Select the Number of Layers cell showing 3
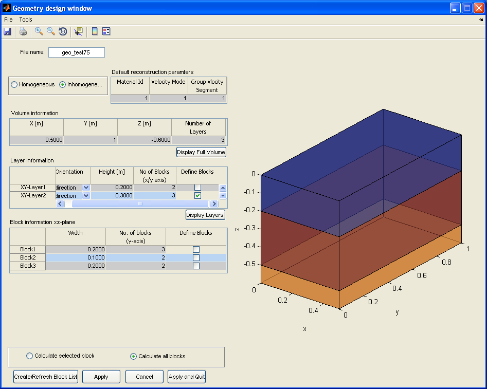487x389 pixels. (x=199, y=140)
